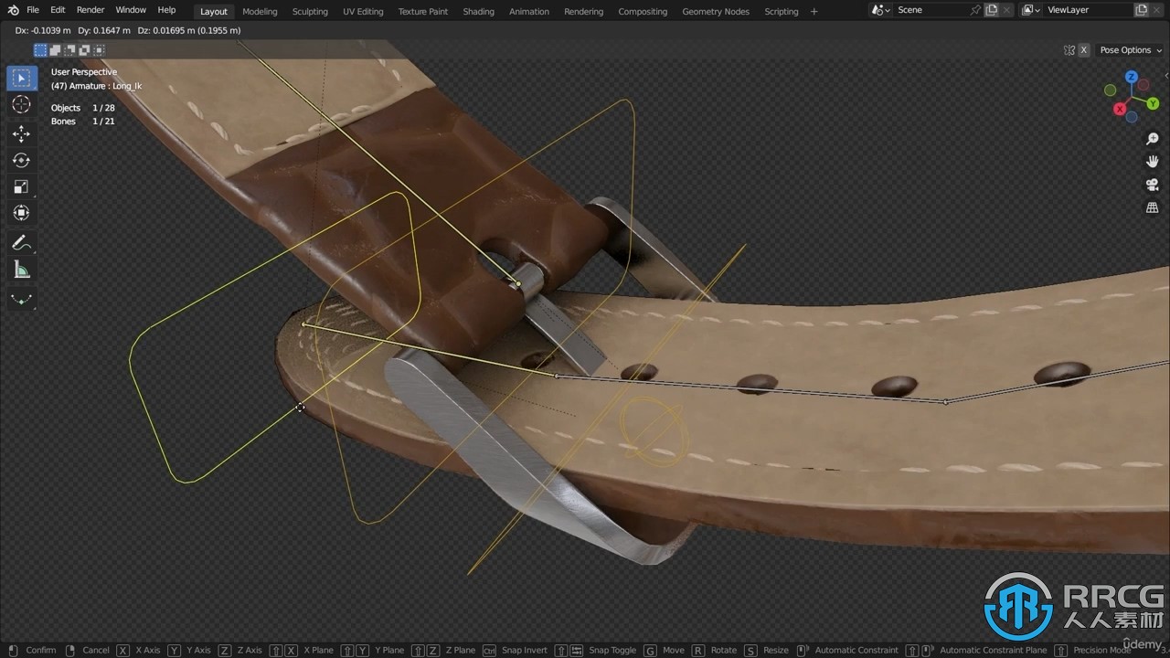Switch to the Scripting workspace tab
The width and height of the screenshot is (1170, 658).
782,11
